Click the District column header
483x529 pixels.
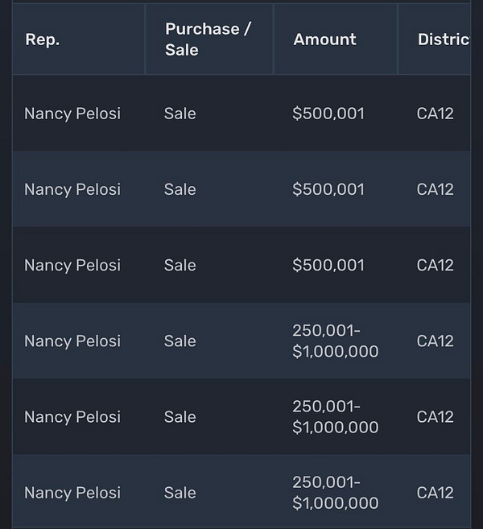pyautogui.click(x=444, y=39)
